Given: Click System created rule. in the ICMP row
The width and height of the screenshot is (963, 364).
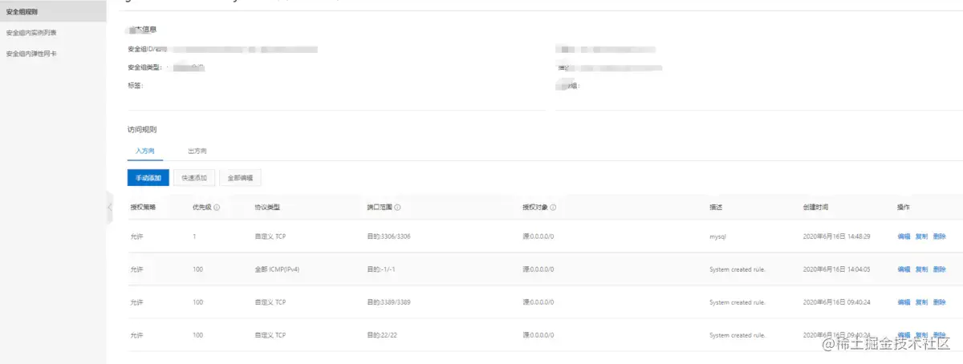Looking at the screenshot, I should click(x=737, y=269).
